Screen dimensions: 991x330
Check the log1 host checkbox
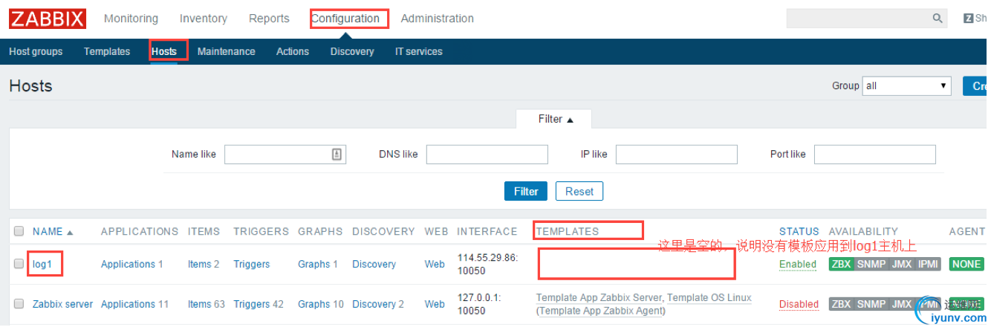[x=19, y=264]
